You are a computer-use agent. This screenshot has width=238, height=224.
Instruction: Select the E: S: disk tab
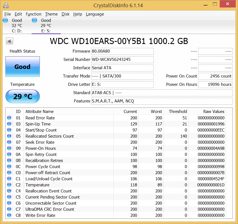point(46,25)
